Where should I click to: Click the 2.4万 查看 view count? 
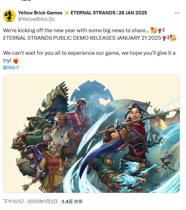click(x=72, y=202)
